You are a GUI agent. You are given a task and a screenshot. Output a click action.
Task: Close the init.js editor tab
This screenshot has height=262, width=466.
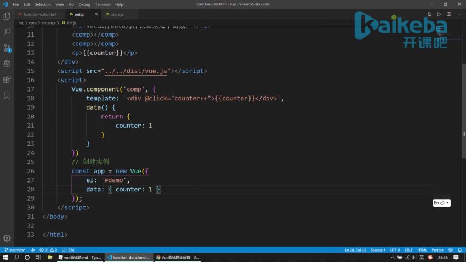[96, 14]
